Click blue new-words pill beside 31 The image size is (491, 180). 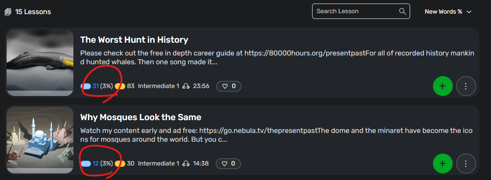pos(86,86)
